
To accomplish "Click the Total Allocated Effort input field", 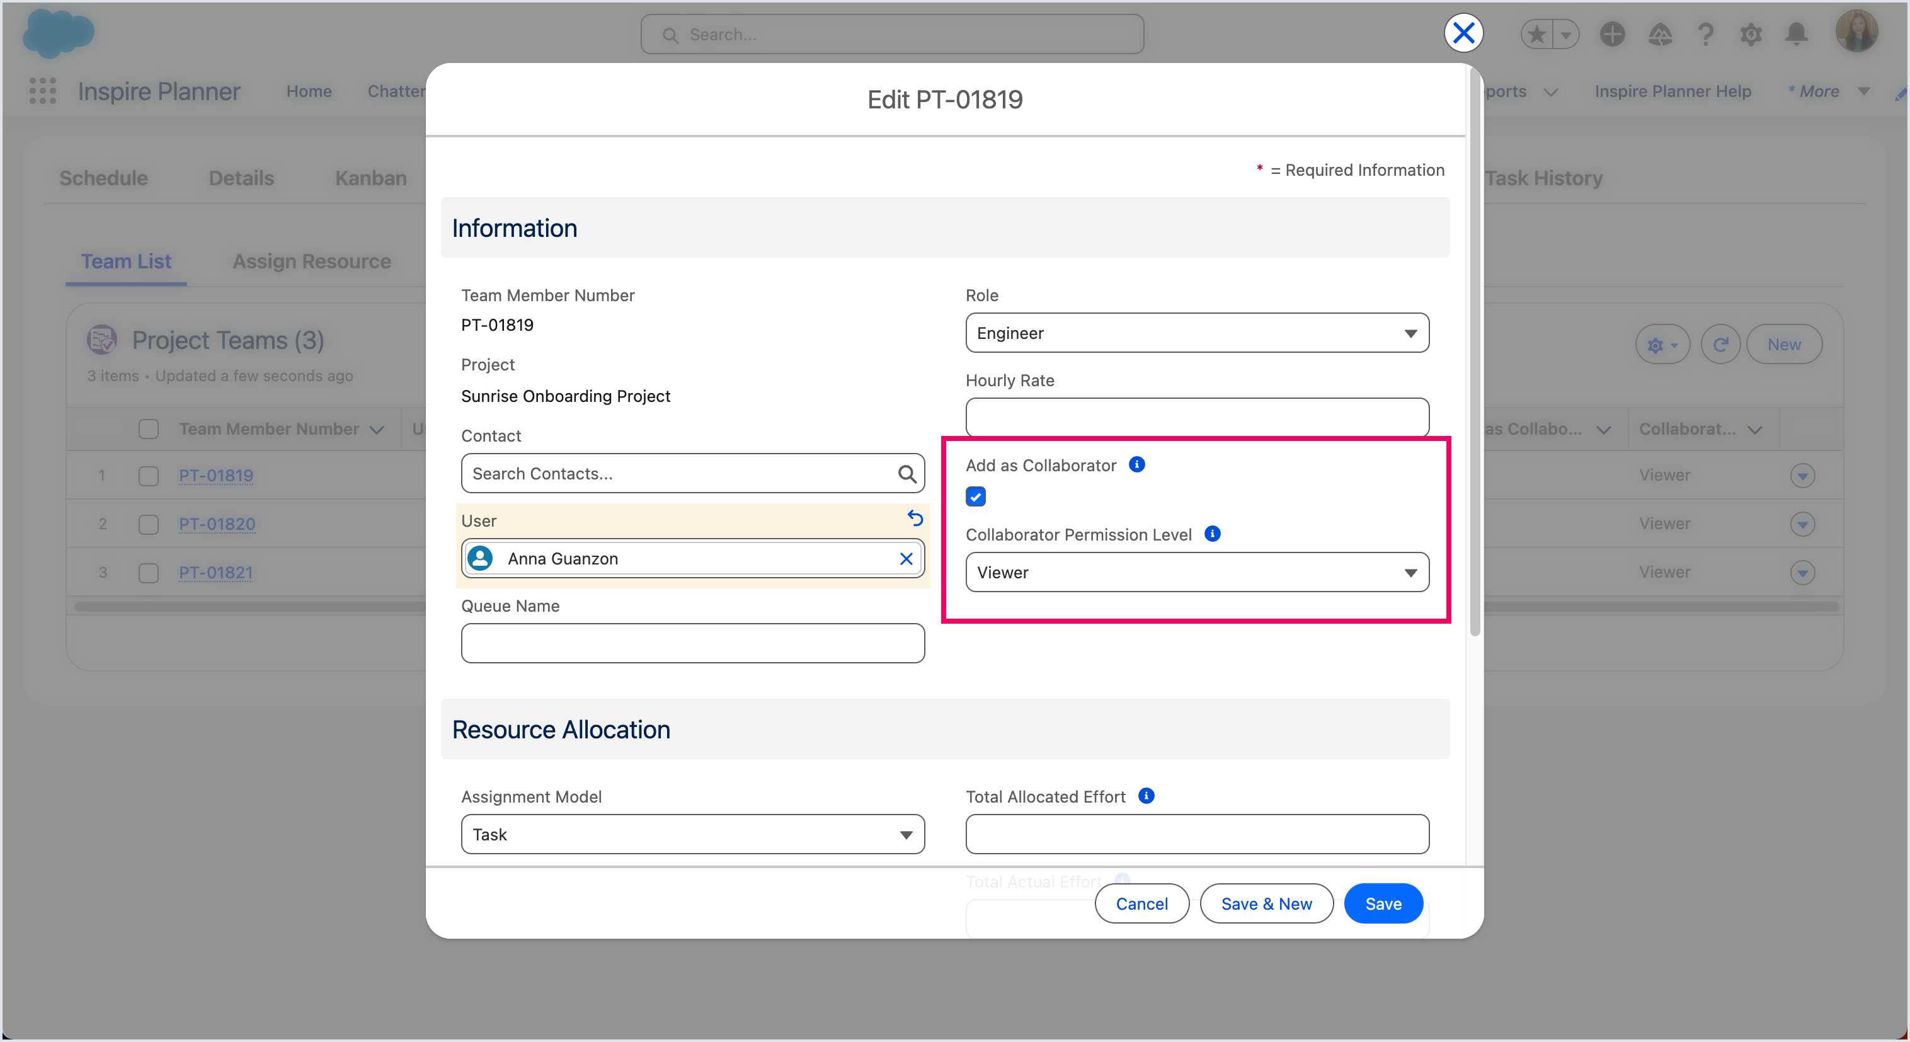I will point(1197,833).
